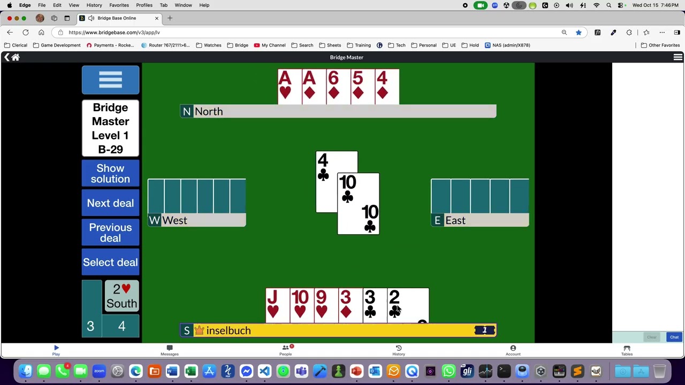Select North's 6 of diamonds
Viewport: 685px width, 385px height.
[338, 87]
